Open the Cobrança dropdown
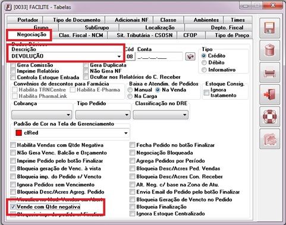Viewport: 286px width, 225px height. click(x=42, y=115)
